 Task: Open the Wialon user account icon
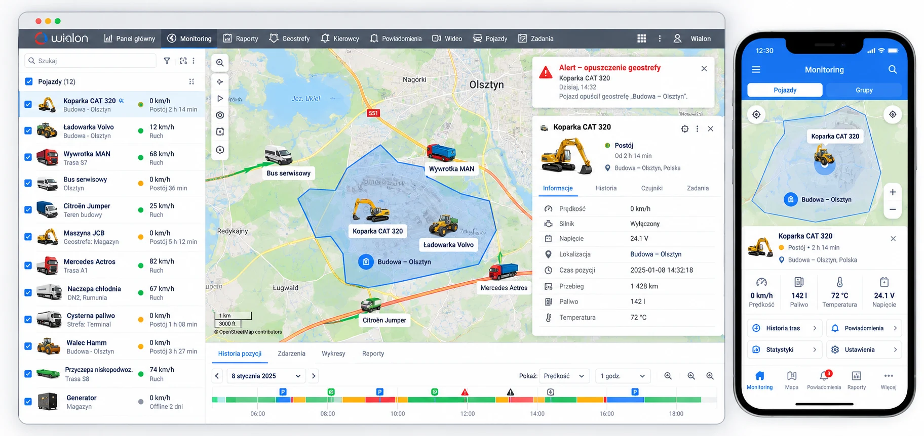pyautogui.click(x=677, y=38)
